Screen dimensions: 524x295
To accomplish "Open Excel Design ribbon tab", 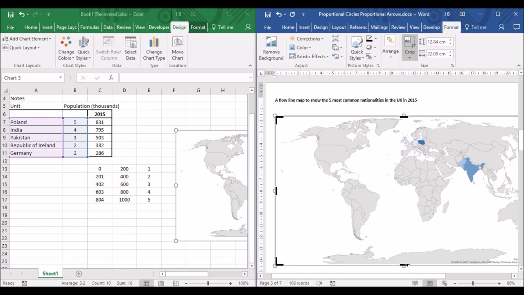I will (179, 27).
